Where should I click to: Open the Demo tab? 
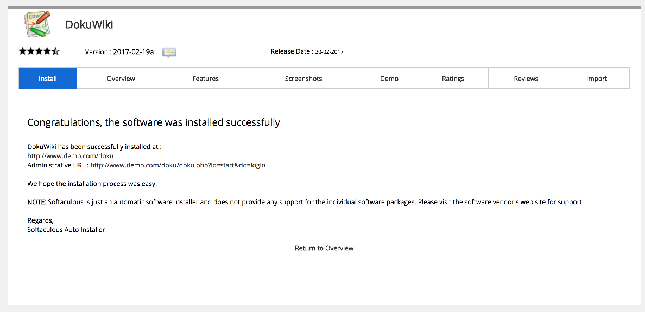(x=389, y=79)
